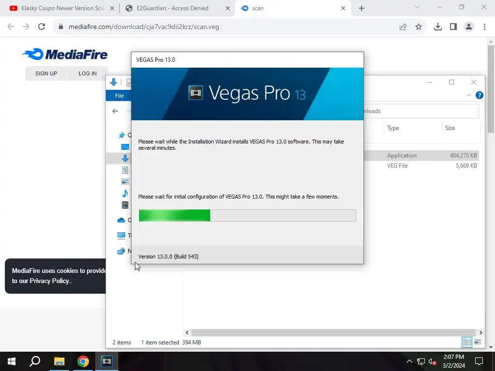
Task: Open Chrome downloads icon
Action: 438,27
